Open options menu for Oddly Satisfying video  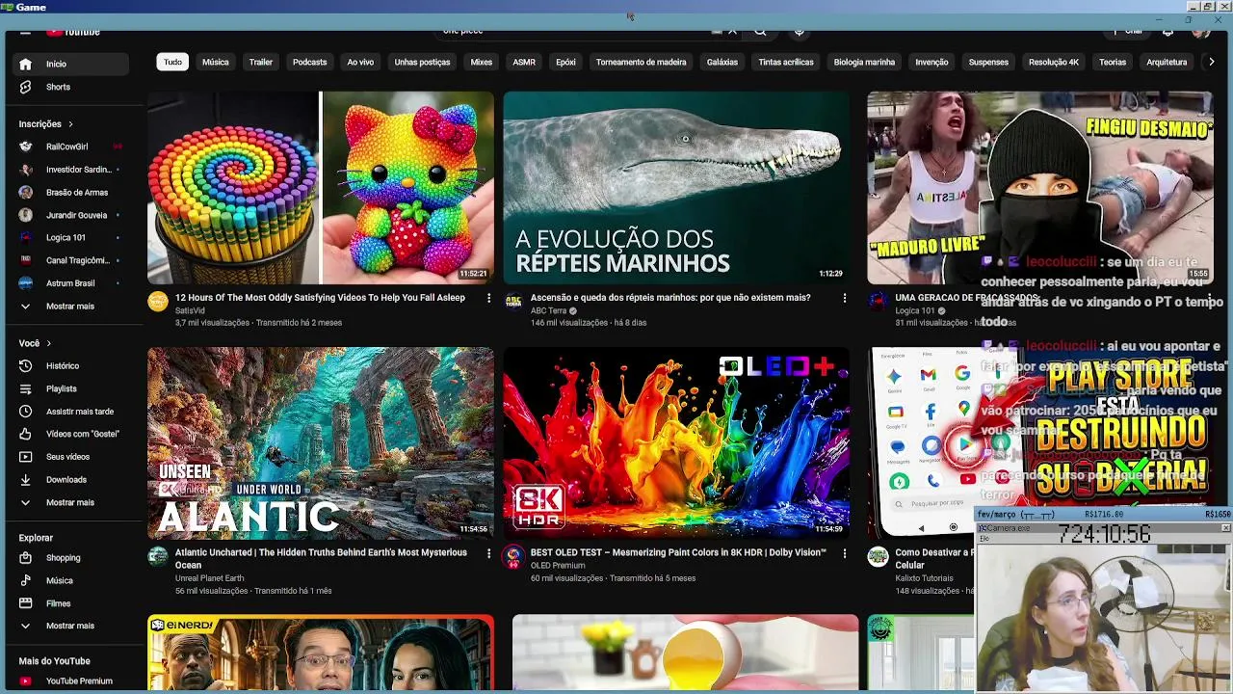tap(488, 299)
